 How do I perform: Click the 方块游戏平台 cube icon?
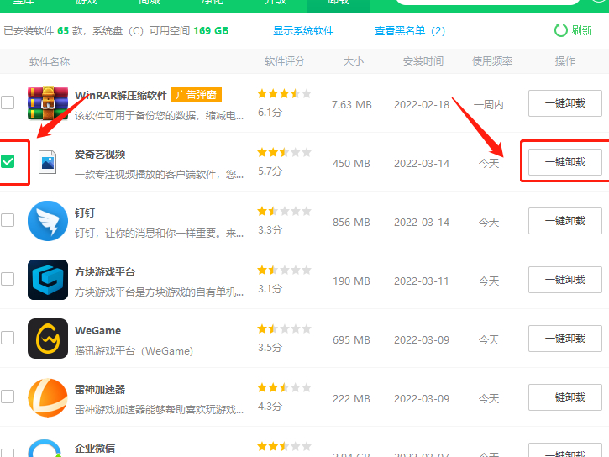(48, 280)
